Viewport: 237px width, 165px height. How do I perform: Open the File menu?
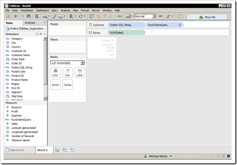coord(7,10)
